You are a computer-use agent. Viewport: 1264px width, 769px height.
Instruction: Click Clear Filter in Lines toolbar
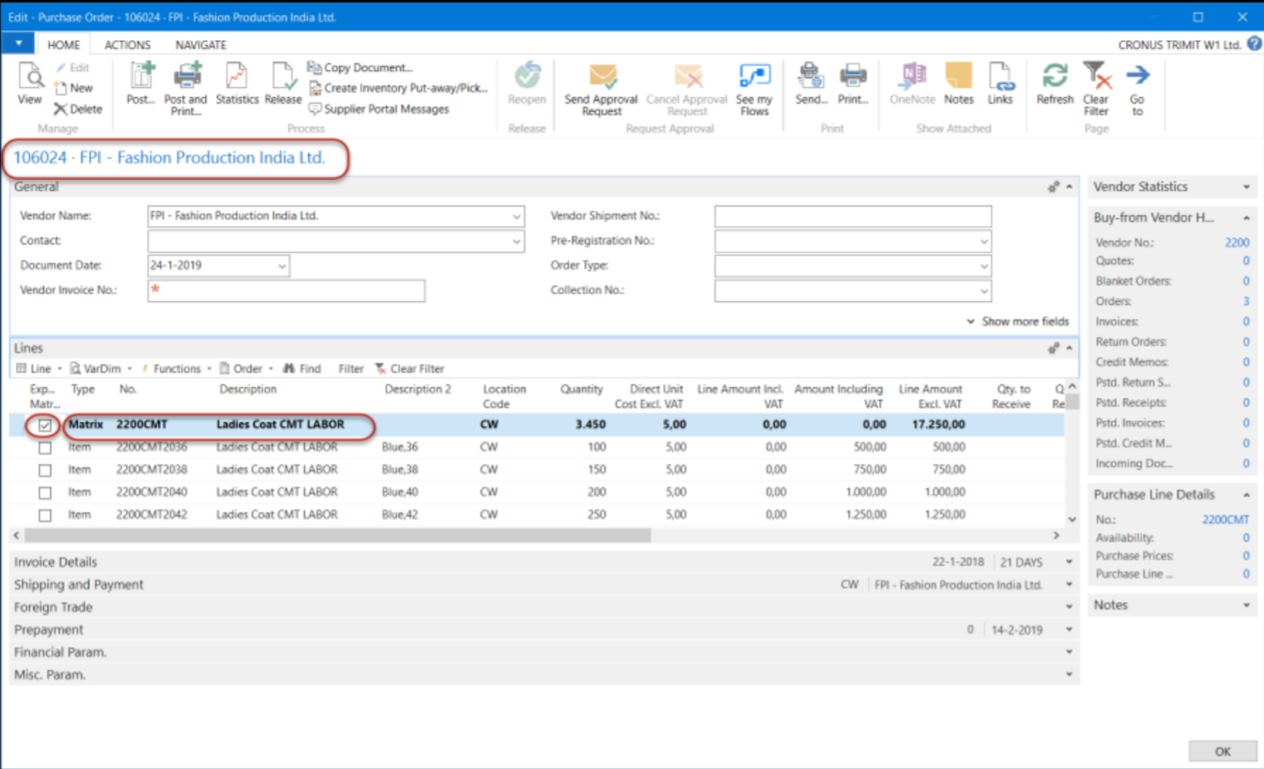[x=409, y=368]
